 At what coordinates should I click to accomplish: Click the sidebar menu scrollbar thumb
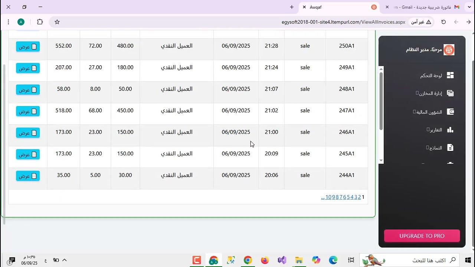click(381, 100)
